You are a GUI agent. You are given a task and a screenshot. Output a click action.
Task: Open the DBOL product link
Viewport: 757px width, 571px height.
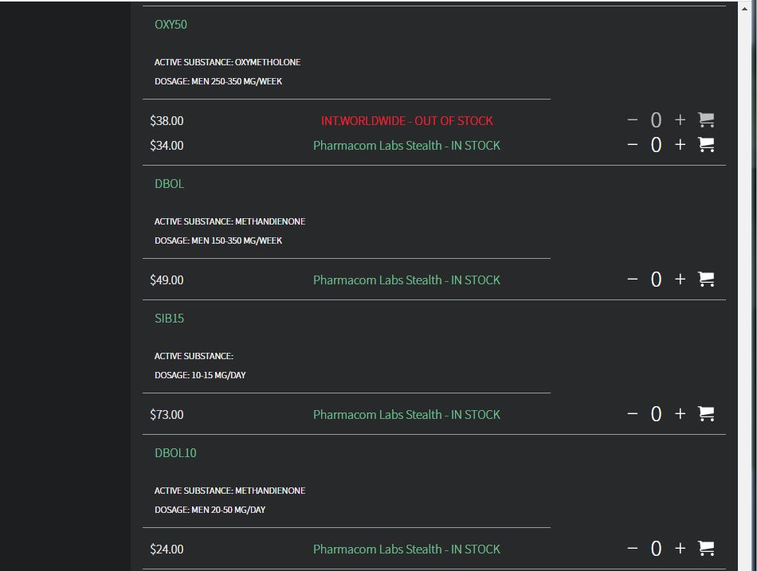click(x=169, y=184)
